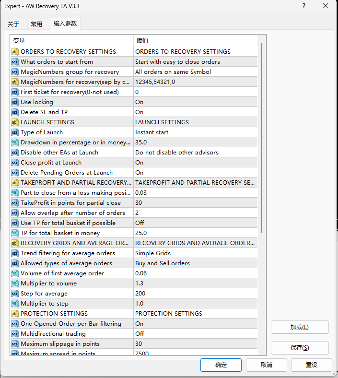The width and height of the screenshot is (338, 378).
Task: Open the 'Simple Grids' trend filtering value
Action: coord(196,253)
